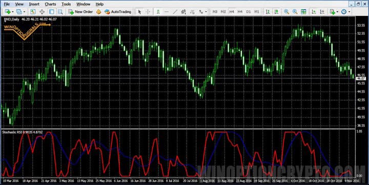
Task: Expand the arrows tool dropdown arrow
Action: point(206,12)
